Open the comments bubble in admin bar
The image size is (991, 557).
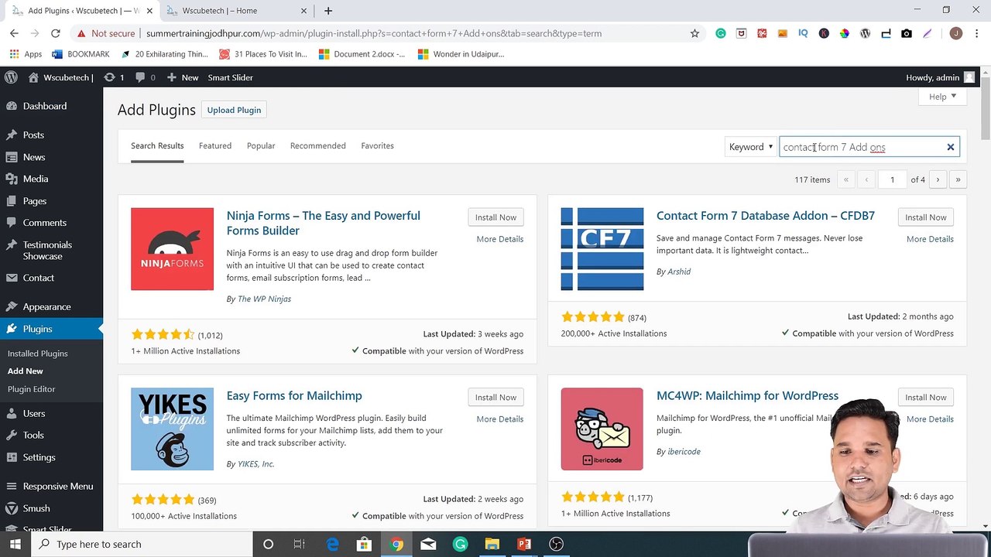(145, 77)
